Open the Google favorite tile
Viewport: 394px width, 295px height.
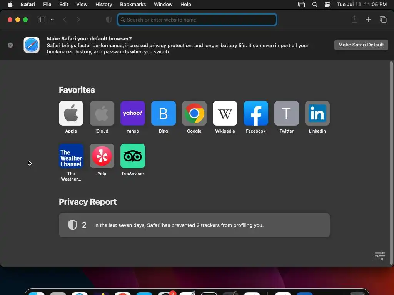point(194,113)
